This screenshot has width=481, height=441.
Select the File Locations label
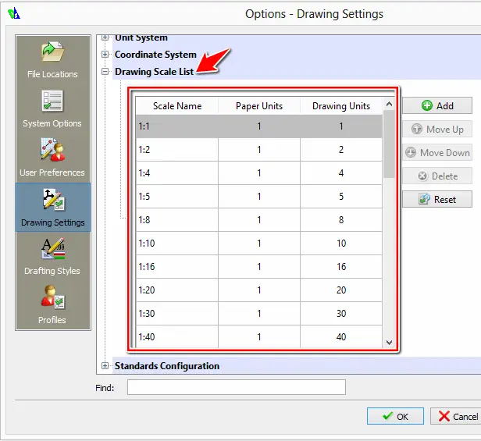coord(52,74)
